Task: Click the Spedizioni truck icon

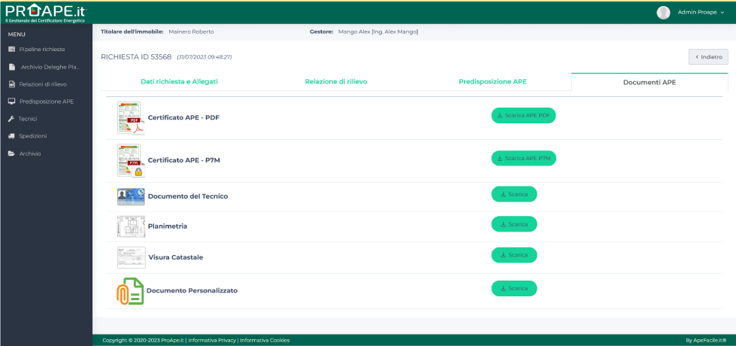Action: click(11, 136)
